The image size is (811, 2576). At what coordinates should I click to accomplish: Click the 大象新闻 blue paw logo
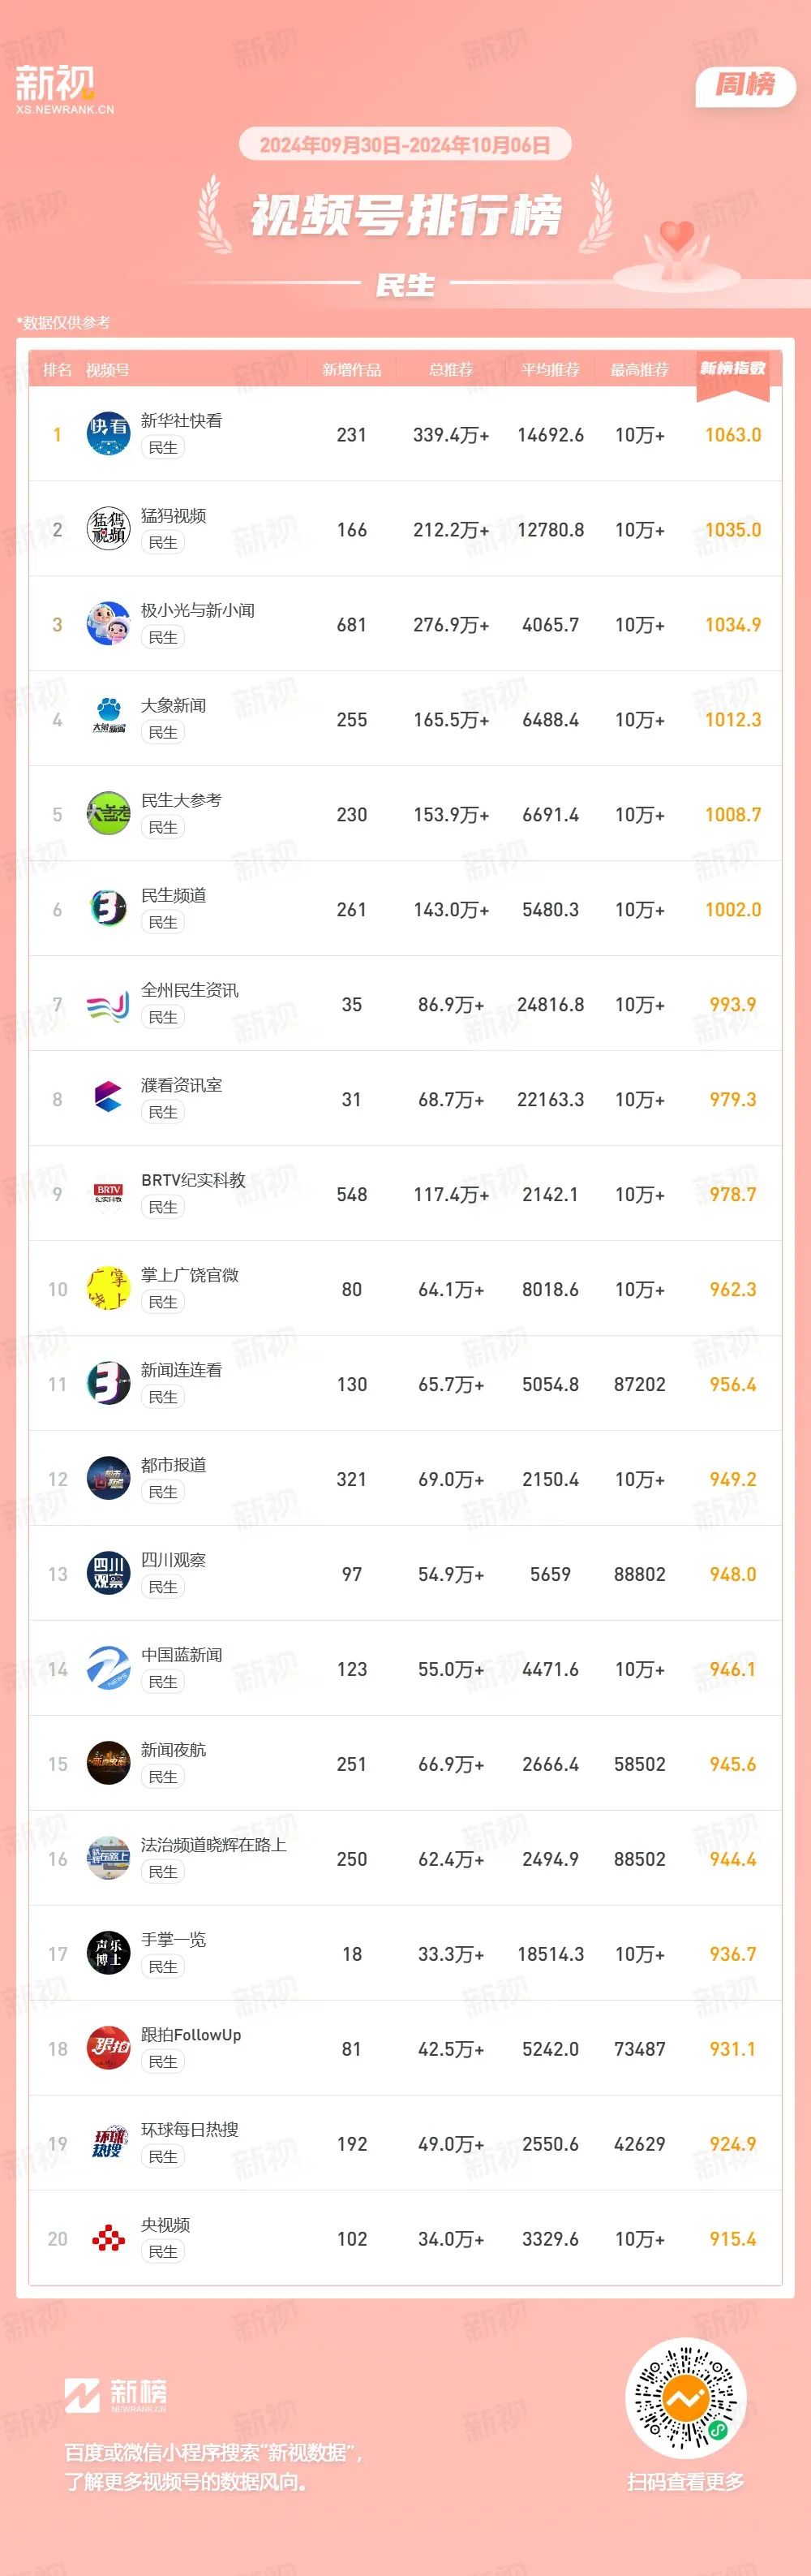[x=108, y=719]
